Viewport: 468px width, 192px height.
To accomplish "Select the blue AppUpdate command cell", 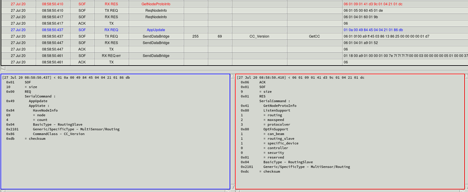I will [x=156, y=30].
